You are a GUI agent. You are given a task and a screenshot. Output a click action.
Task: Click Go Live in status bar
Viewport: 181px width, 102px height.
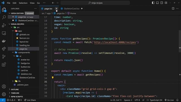coord(169,100)
